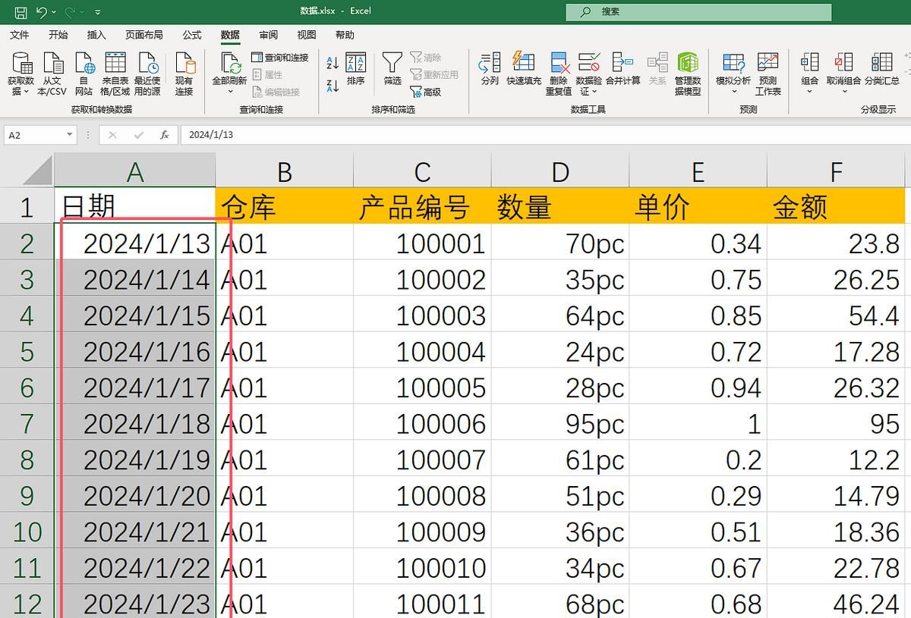Switch to the 公式 ribbon tab
911x618 pixels.
(x=192, y=35)
